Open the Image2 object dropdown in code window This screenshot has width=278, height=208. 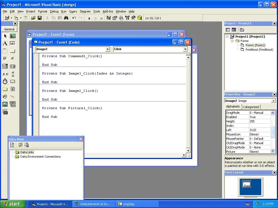(x=108, y=49)
